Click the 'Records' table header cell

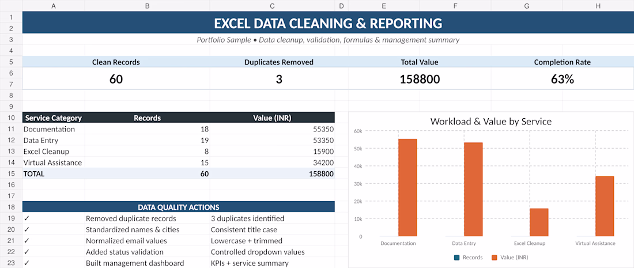click(147, 118)
